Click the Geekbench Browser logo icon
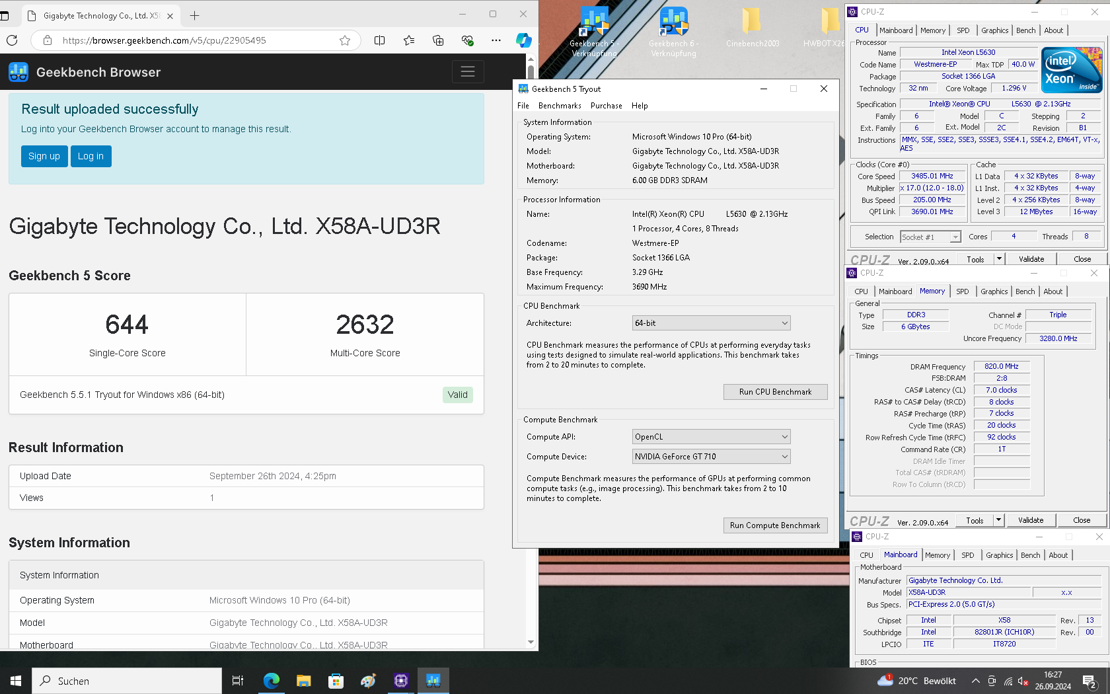 [x=18, y=72]
